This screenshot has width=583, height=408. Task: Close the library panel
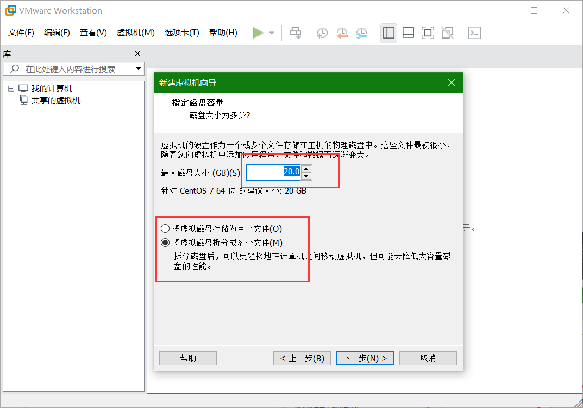137,54
